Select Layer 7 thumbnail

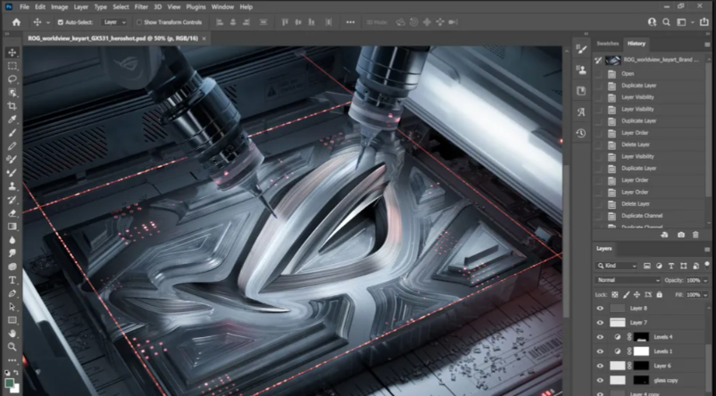[x=618, y=323]
